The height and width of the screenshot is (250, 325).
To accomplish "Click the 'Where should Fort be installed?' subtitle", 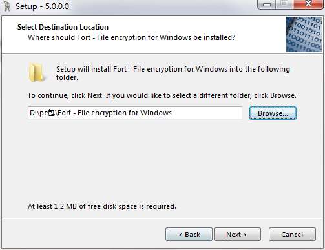I will pos(131,37).
